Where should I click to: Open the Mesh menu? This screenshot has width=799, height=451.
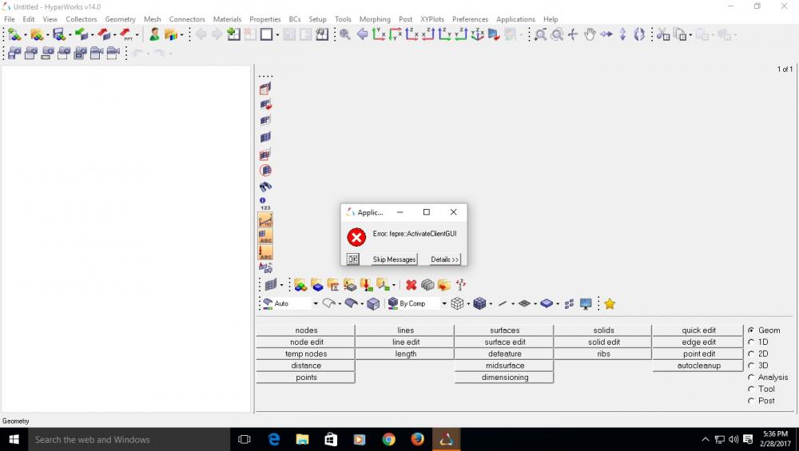pyautogui.click(x=153, y=19)
